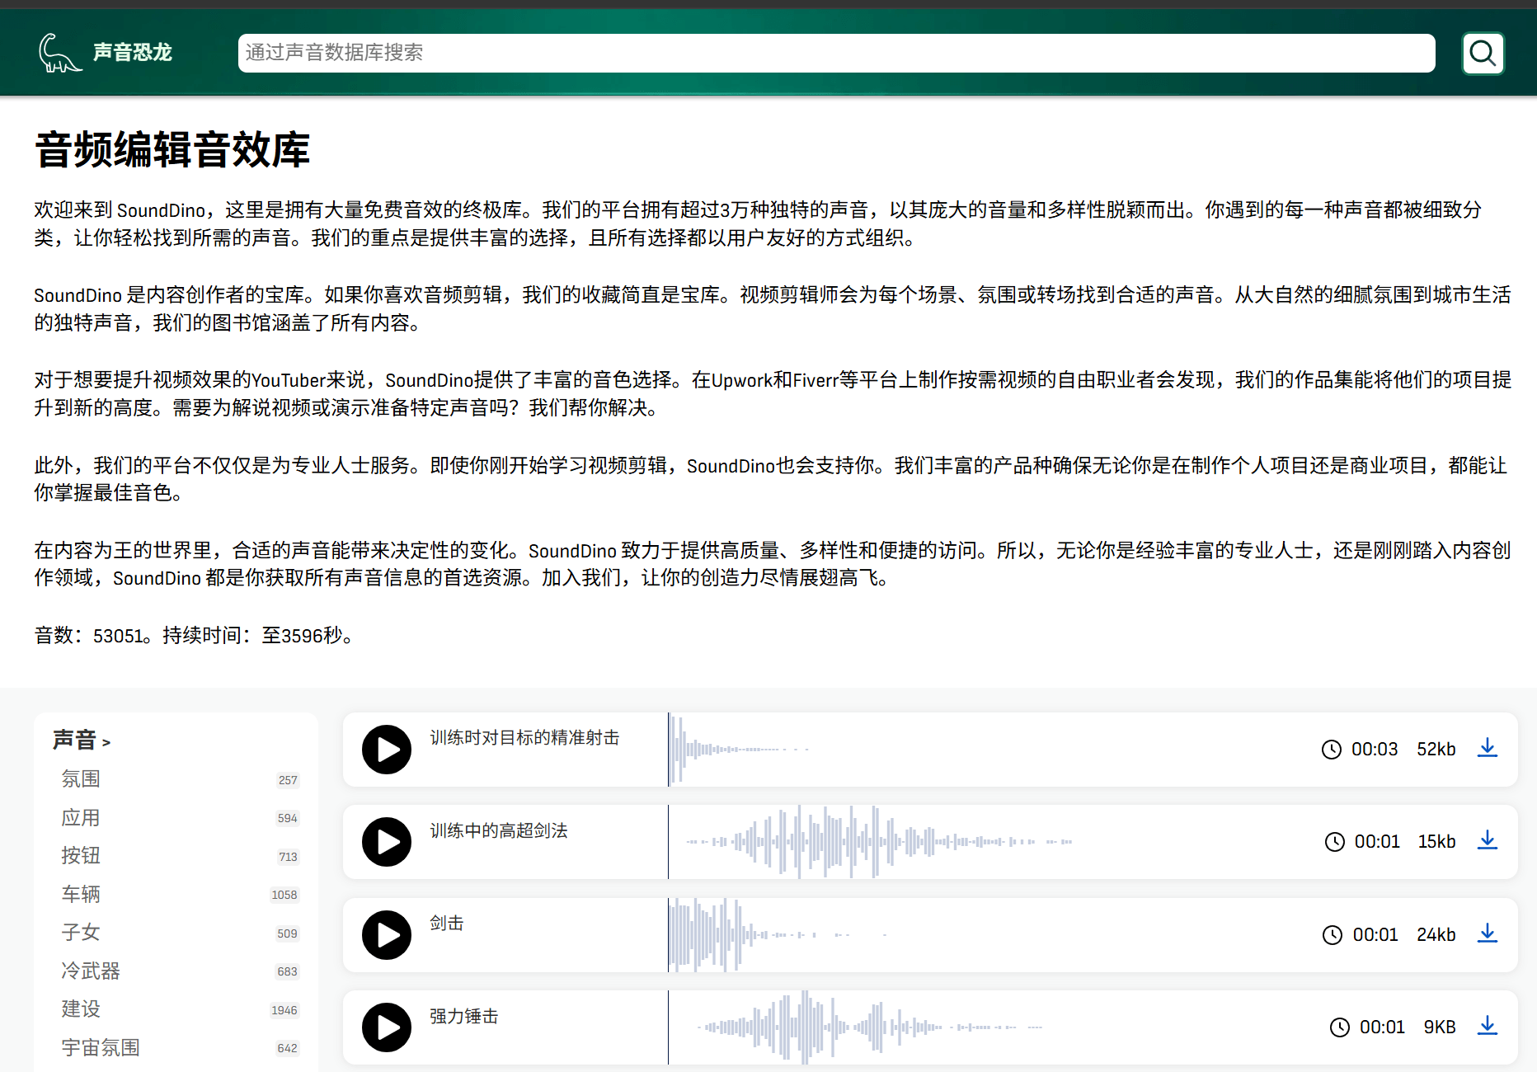
Task: Open the 宇宙氛围 category
Action: click(x=101, y=1047)
